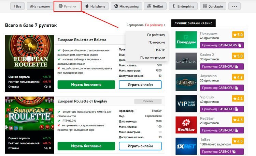
Task: Click Доступные казино value 53
Action: coord(160,76)
